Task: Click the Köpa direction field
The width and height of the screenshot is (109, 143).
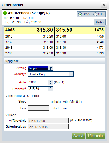Action: coord(38,68)
